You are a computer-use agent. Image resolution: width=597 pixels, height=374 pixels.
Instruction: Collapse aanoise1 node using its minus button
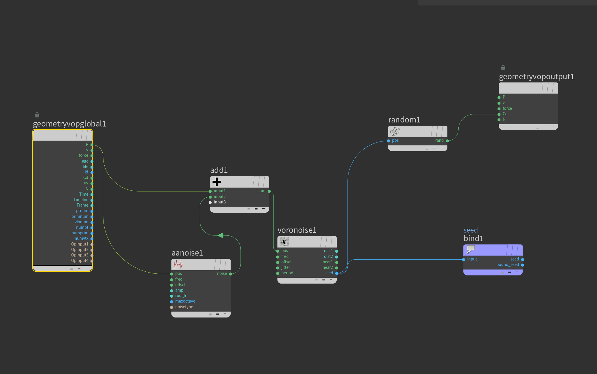coord(225,313)
